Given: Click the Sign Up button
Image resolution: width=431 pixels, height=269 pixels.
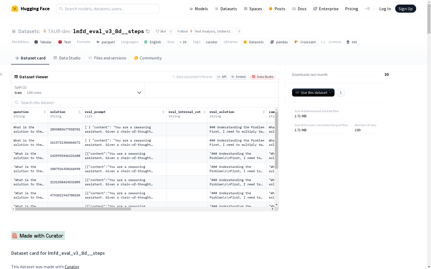Looking at the screenshot, I should point(406,9).
